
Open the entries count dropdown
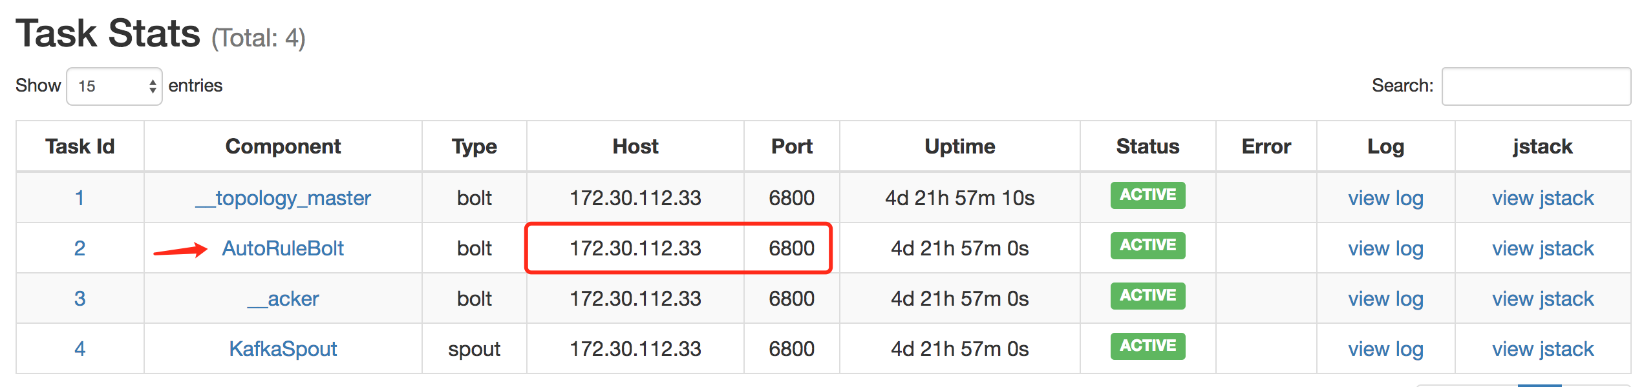114,86
